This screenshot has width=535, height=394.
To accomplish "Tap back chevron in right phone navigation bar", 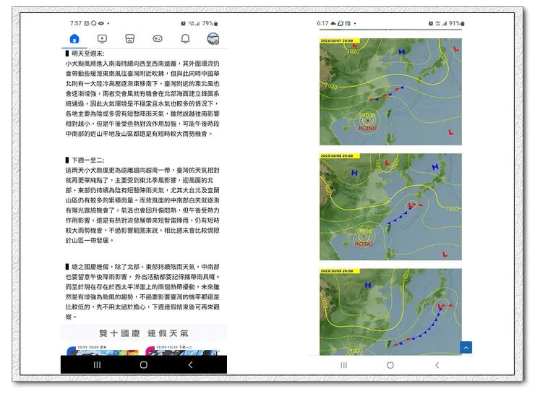I will pyautogui.click(x=437, y=365).
